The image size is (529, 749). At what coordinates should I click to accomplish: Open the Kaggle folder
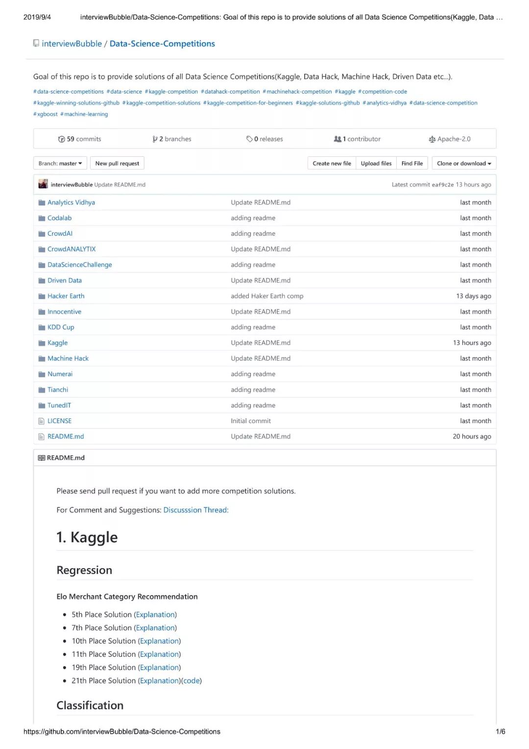(57, 343)
